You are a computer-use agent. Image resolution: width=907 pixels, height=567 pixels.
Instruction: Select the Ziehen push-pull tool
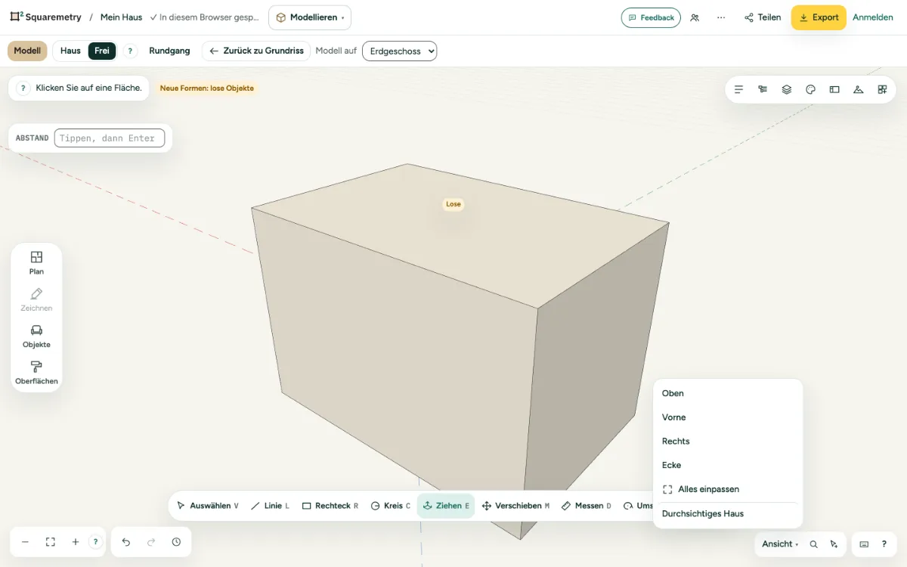point(446,506)
